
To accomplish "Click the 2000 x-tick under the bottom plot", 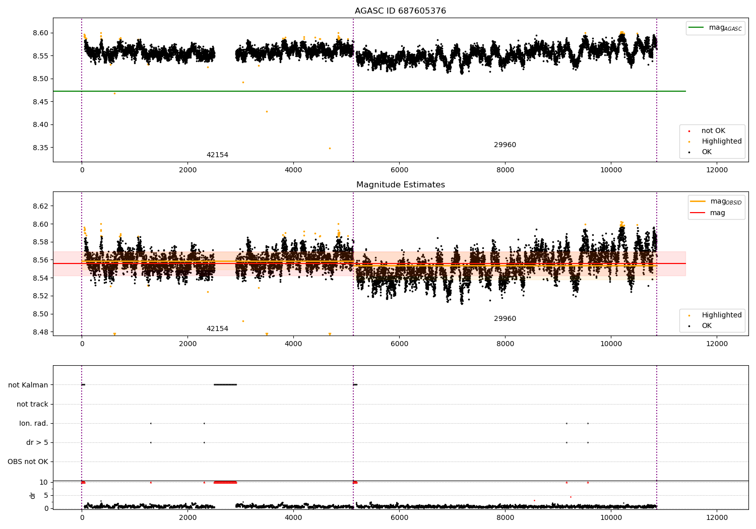I will point(187,517).
